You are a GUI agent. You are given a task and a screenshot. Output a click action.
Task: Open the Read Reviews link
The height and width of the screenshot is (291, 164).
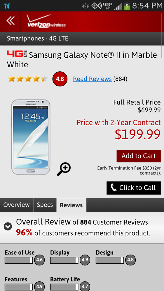(x=92, y=79)
